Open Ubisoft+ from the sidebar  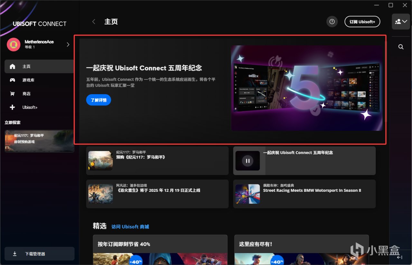39,107
